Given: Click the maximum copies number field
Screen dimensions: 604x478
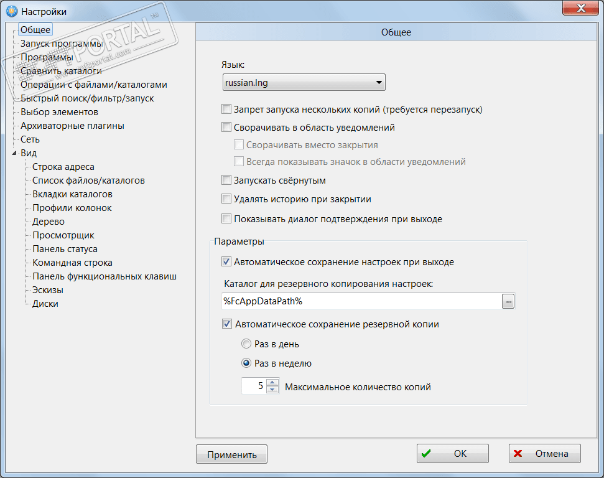Looking at the screenshot, I should 254,386.
